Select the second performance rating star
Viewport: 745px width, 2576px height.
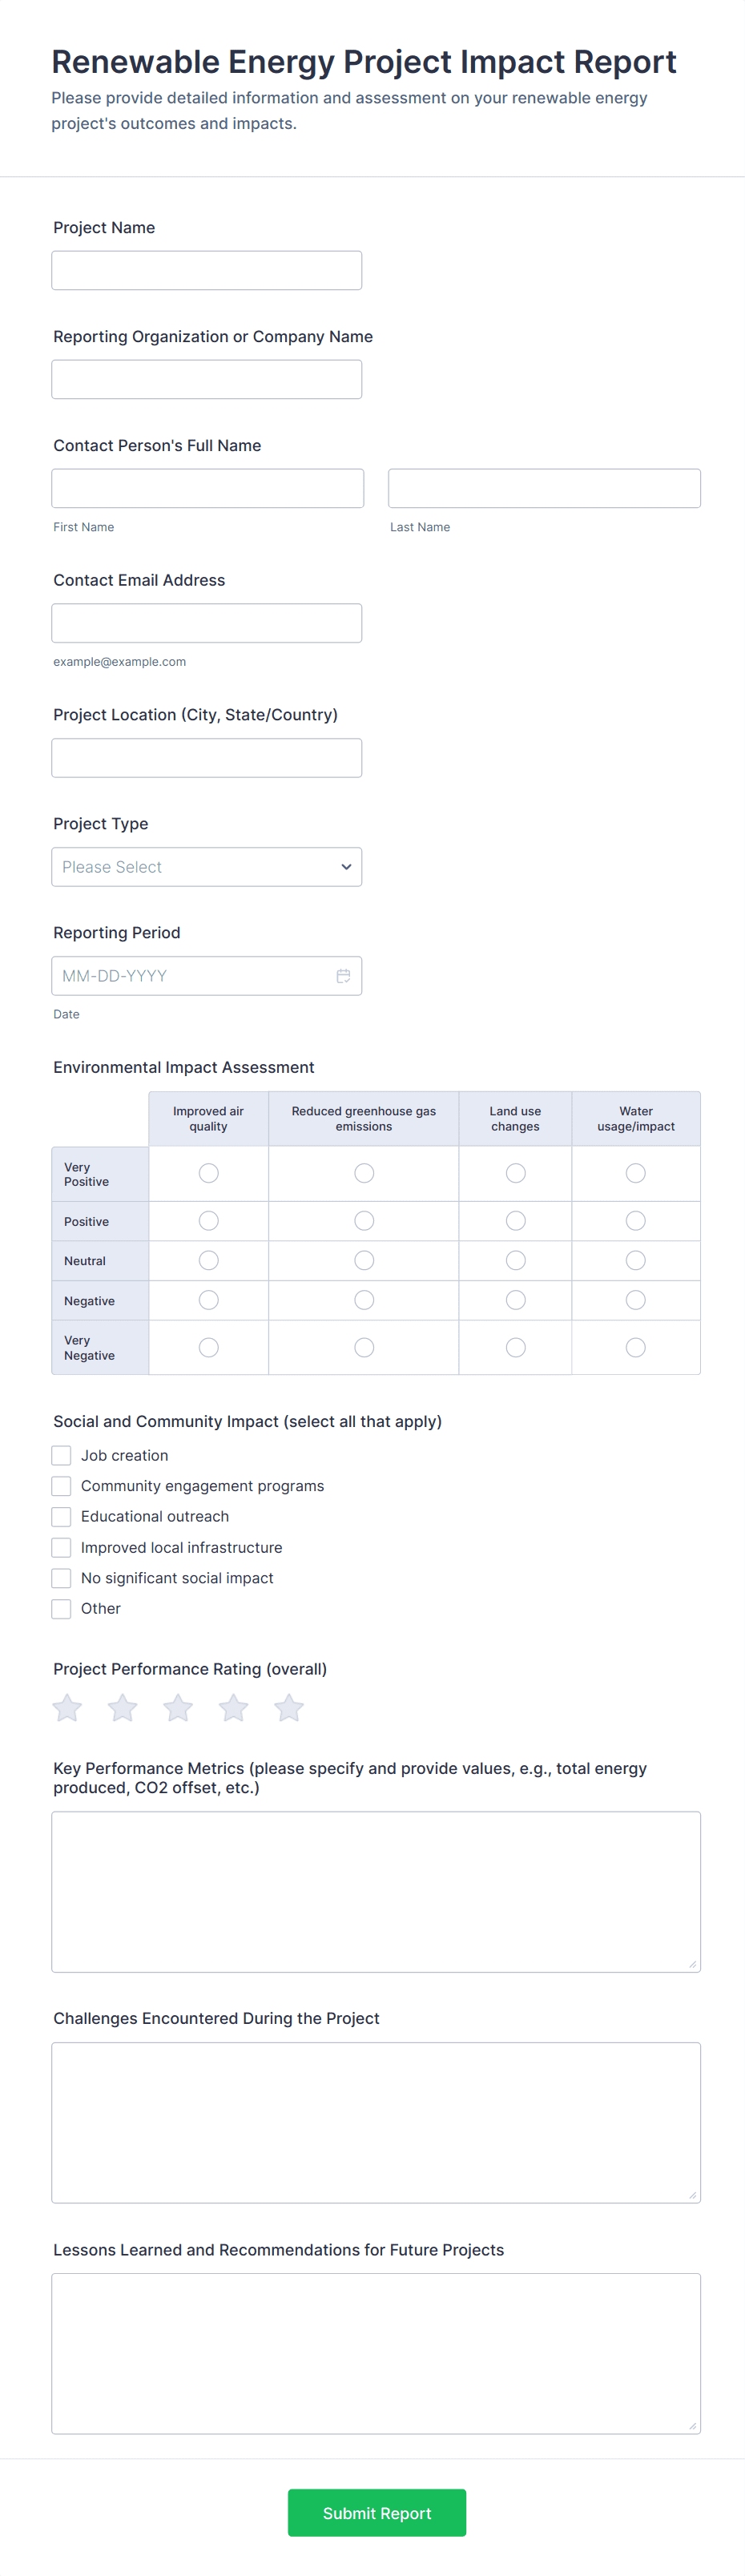coord(123,1708)
